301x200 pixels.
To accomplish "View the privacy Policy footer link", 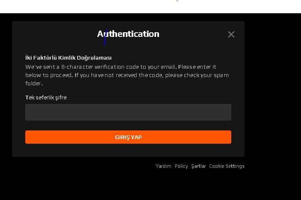I will tap(181, 166).
